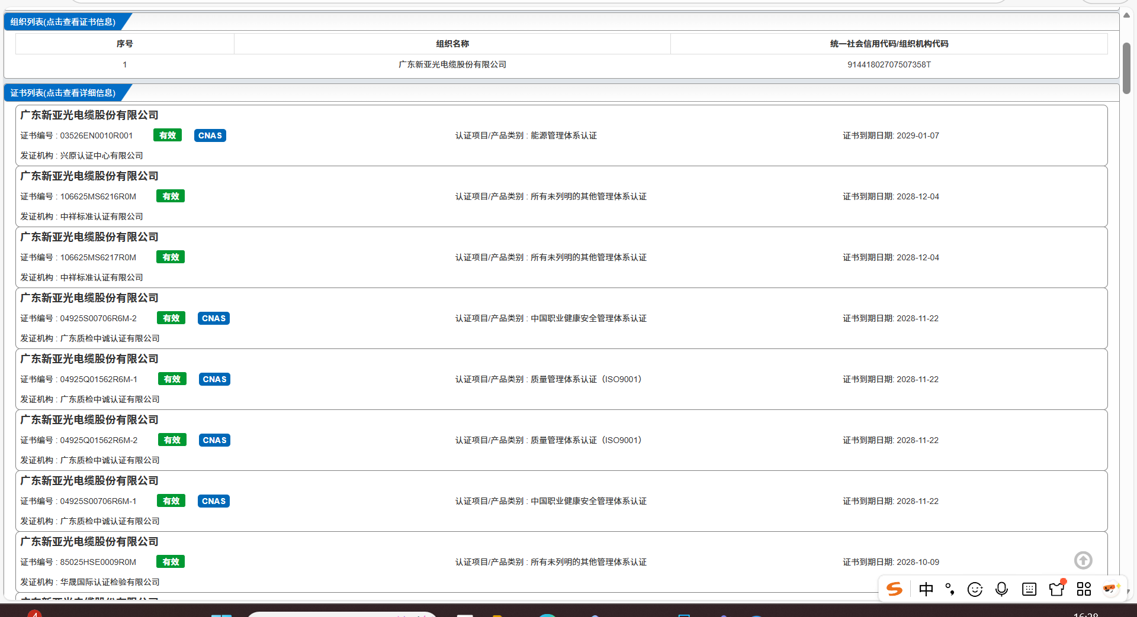Open the emoji smiley panel on the input bar
The width and height of the screenshot is (1137, 617).
point(975,589)
